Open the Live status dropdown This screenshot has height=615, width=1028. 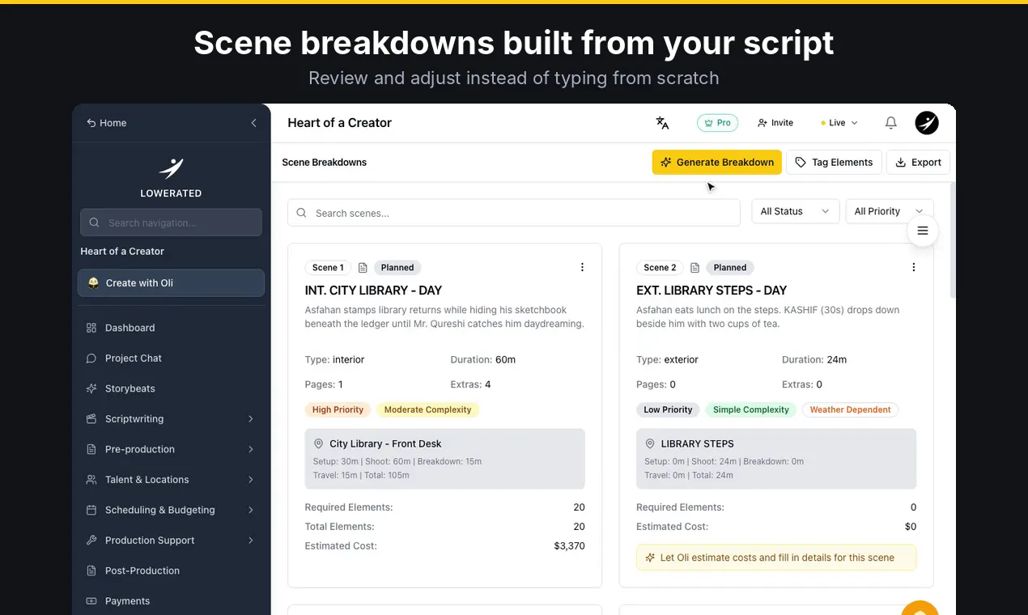(x=839, y=123)
